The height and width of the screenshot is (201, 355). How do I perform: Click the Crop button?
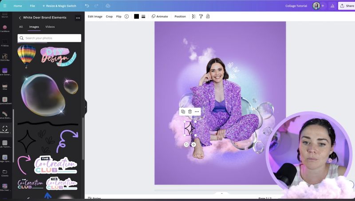pyautogui.click(x=109, y=16)
